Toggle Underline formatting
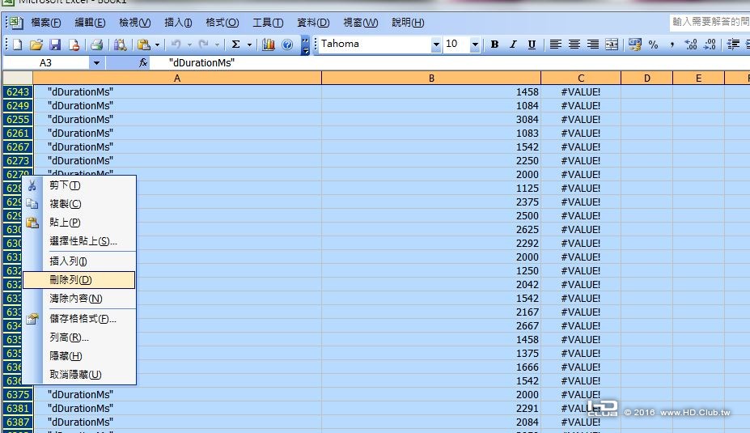This screenshot has width=750, height=433. click(532, 45)
